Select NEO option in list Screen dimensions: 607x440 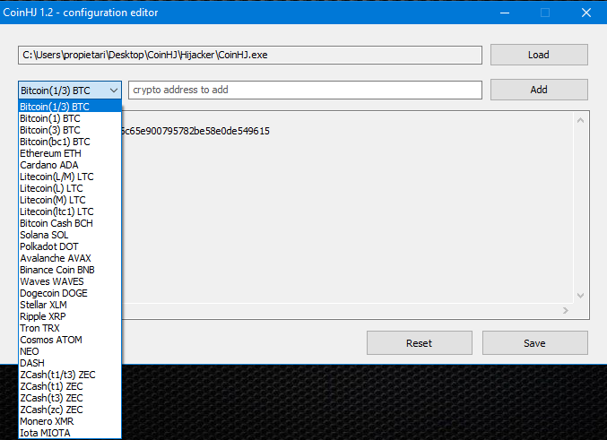coord(70,351)
